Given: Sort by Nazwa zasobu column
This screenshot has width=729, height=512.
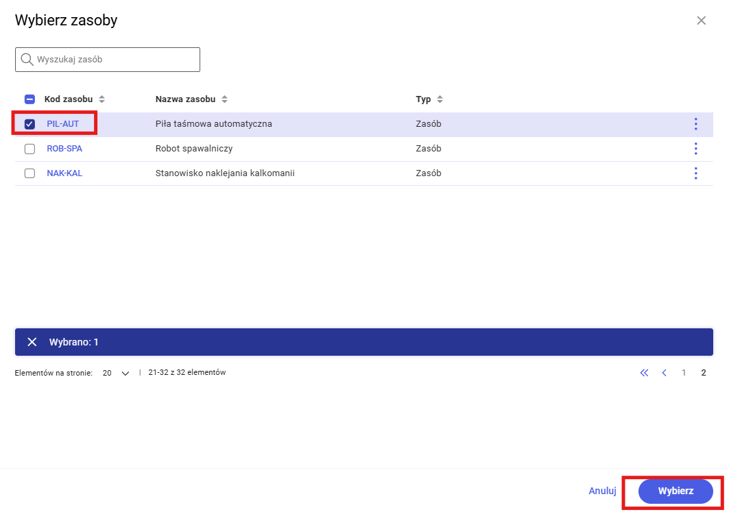Looking at the screenshot, I should 224,99.
